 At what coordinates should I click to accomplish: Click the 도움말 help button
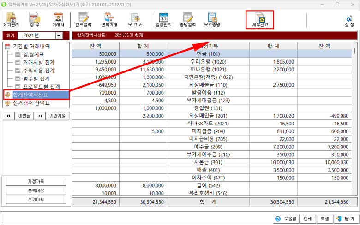[285, 219]
